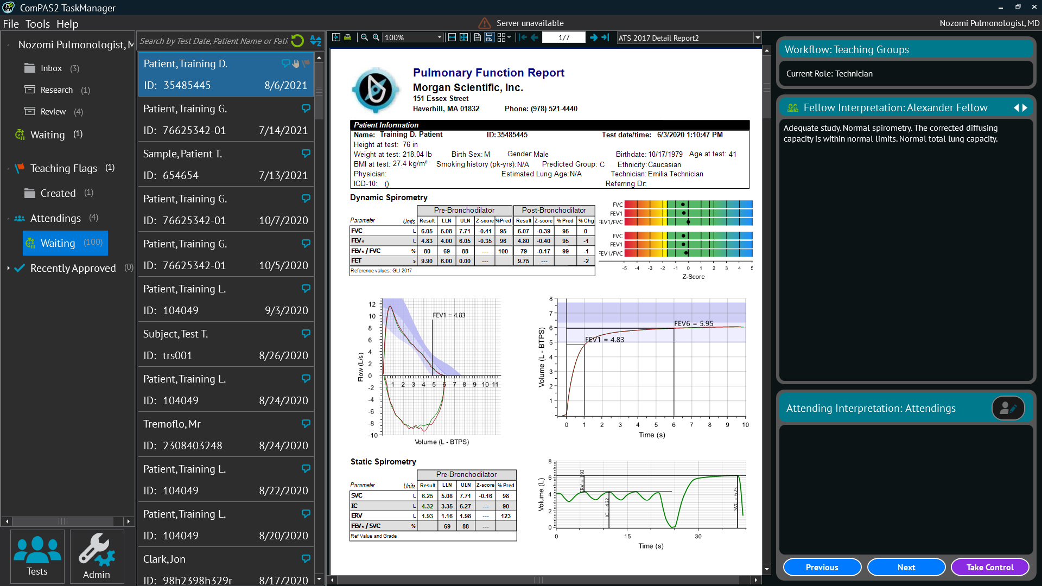Image resolution: width=1042 pixels, height=586 pixels.
Task: Click Take Control button
Action: (x=990, y=567)
